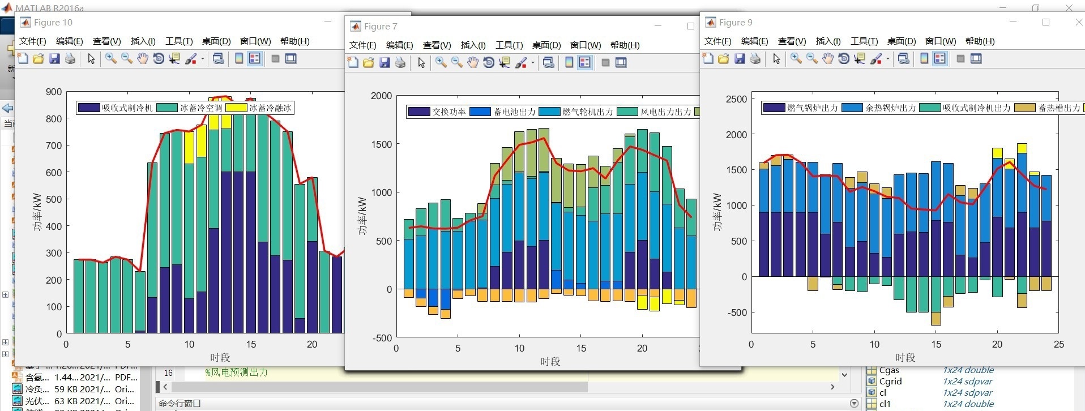Show plot tools in Figure 7

click(621, 62)
